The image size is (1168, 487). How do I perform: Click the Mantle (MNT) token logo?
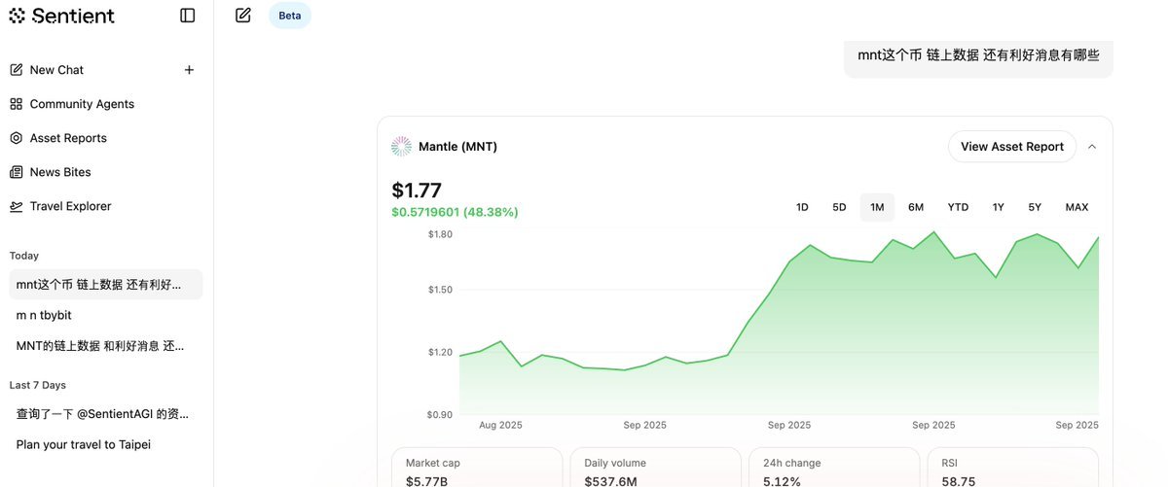tap(401, 147)
